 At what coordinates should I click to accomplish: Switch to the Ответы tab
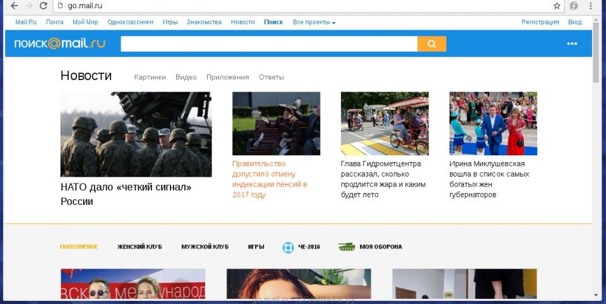pos(271,77)
